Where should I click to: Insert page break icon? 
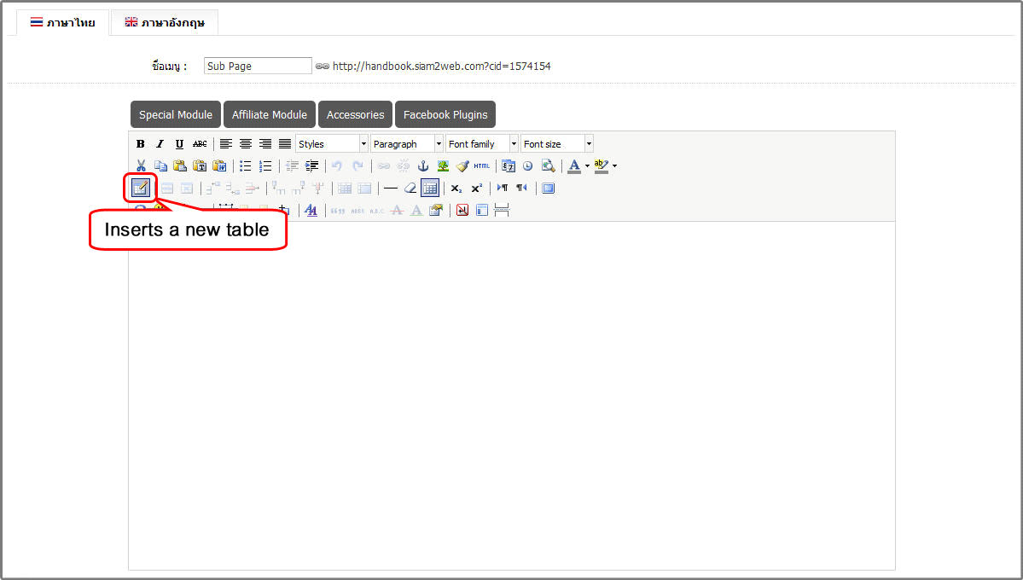(502, 210)
